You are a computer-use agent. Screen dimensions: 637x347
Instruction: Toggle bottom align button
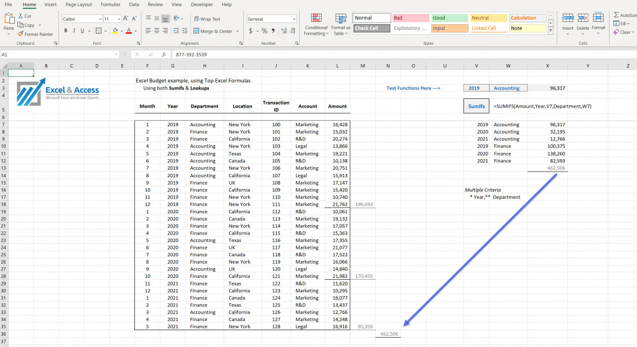coord(165,19)
